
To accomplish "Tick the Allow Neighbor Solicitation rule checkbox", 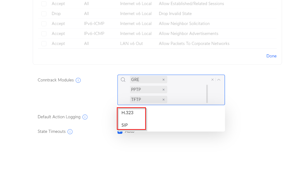I will pos(44,24).
